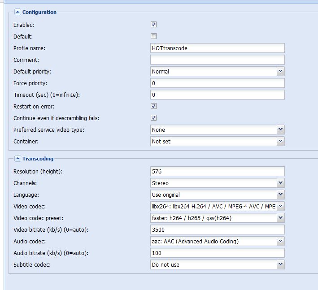
Task: Open the Video codec dropdown arrow
Action: [280, 206]
